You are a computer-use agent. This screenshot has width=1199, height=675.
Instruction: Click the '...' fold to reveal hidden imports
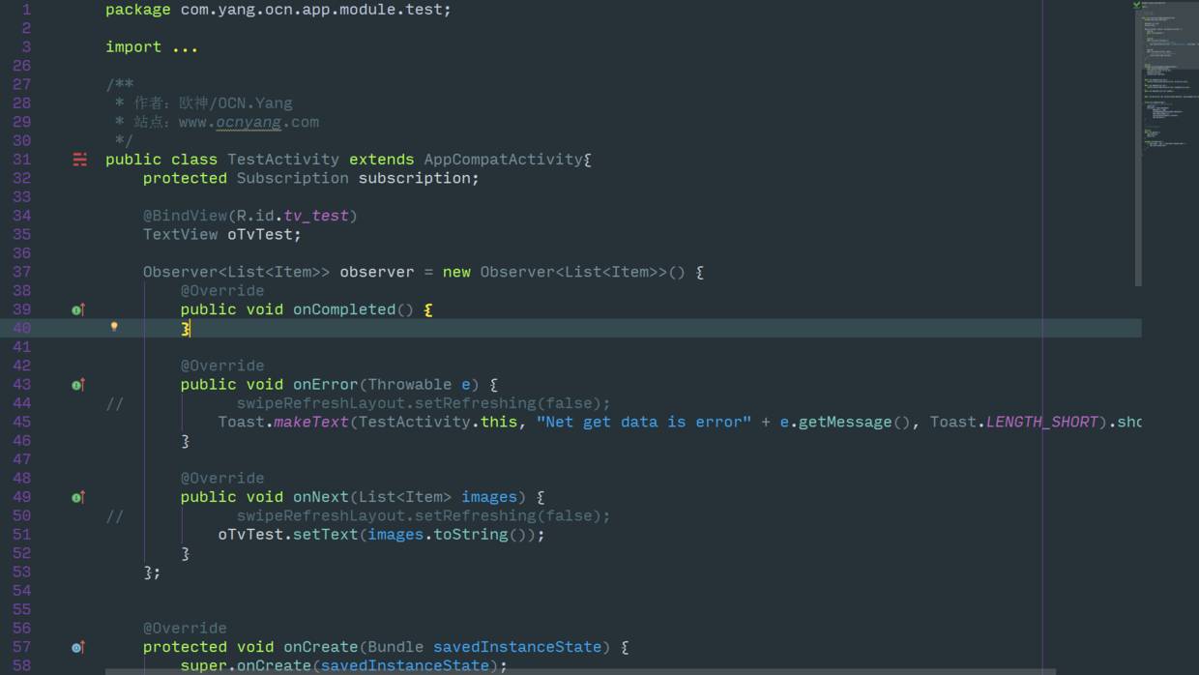(182, 46)
